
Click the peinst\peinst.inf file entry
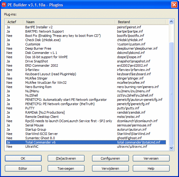(129, 27)
